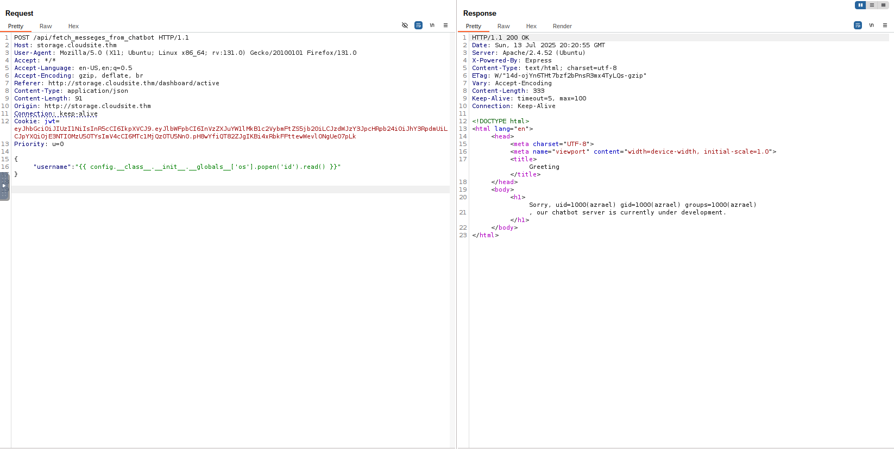
Task: Click the Vary Accept-Encoding response header
Action: tap(512, 83)
